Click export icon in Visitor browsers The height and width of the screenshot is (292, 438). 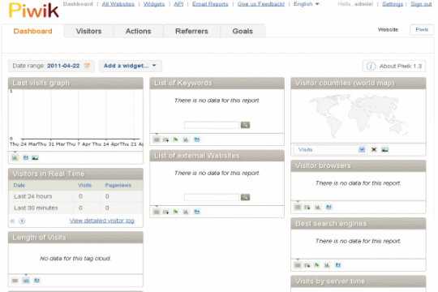coord(328,207)
